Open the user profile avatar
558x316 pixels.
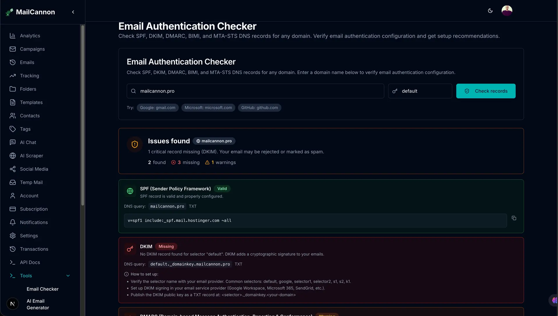pyautogui.click(x=507, y=11)
